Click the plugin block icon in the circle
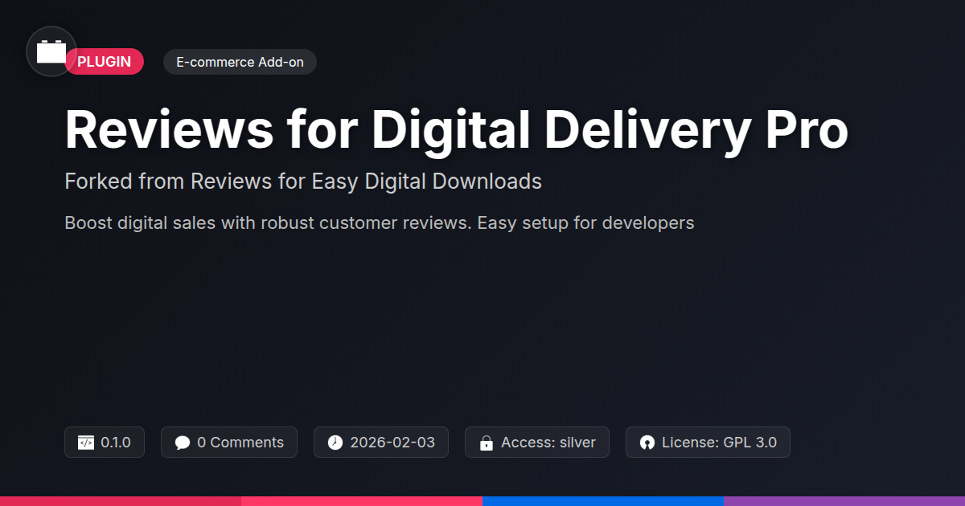 tap(51, 51)
